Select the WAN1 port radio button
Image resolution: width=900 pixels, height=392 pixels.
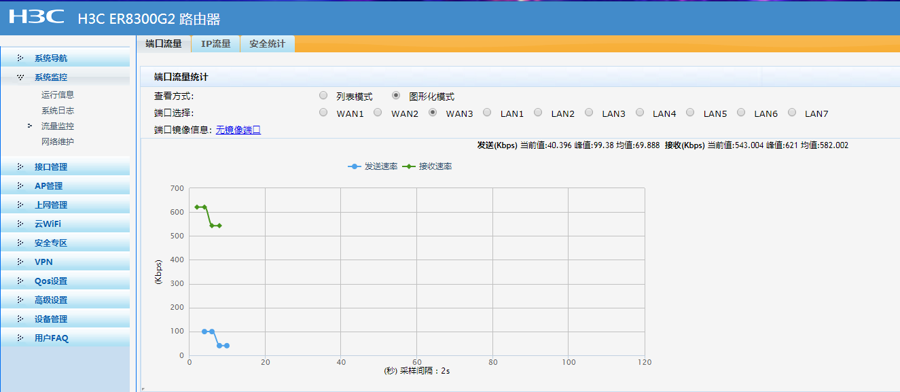pos(323,113)
